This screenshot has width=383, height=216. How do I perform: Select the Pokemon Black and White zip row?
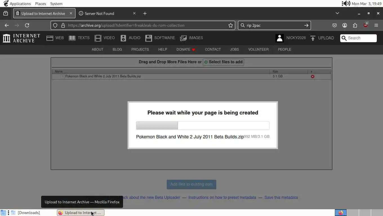click(191, 76)
